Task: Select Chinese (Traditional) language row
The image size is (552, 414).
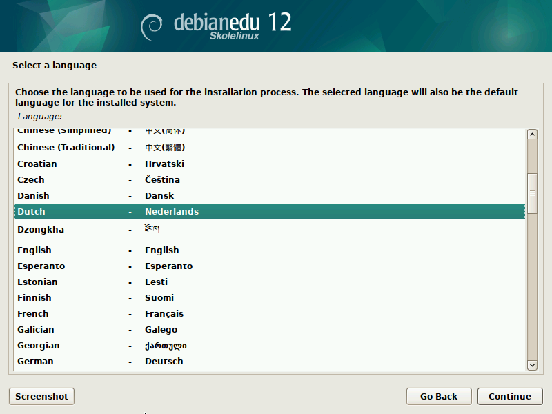Action: click(270, 147)
